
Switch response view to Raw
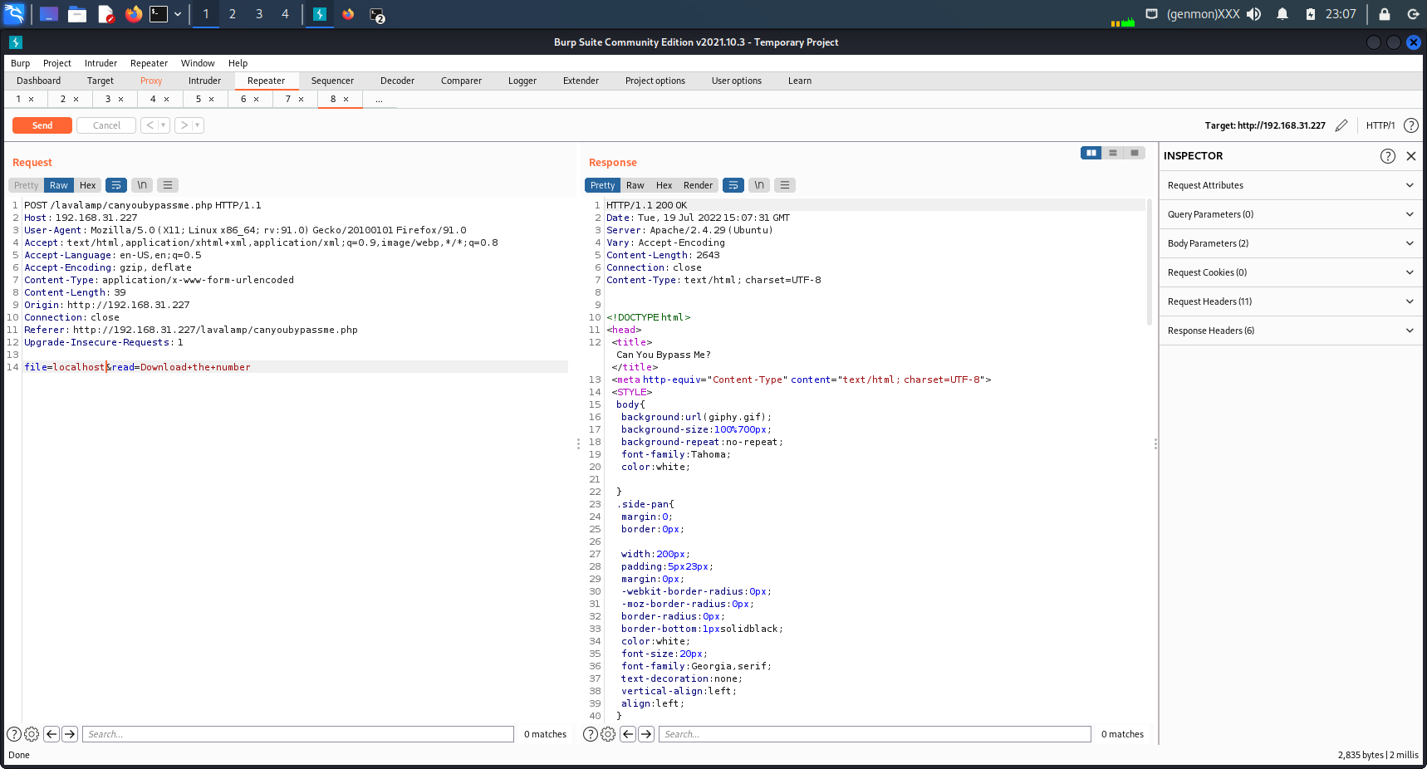coord(635,185)
